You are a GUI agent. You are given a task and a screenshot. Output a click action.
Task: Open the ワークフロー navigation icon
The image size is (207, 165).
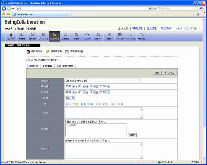120,36
